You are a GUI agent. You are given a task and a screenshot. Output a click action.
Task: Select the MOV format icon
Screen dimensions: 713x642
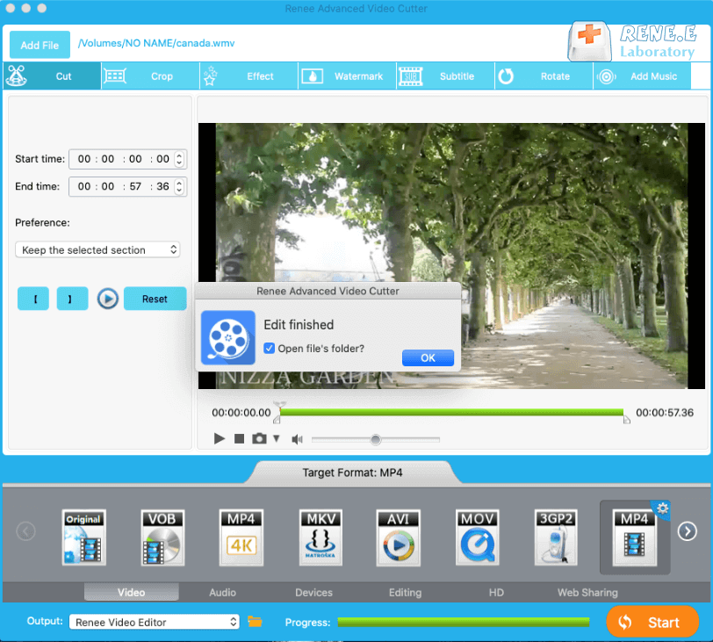478,537
